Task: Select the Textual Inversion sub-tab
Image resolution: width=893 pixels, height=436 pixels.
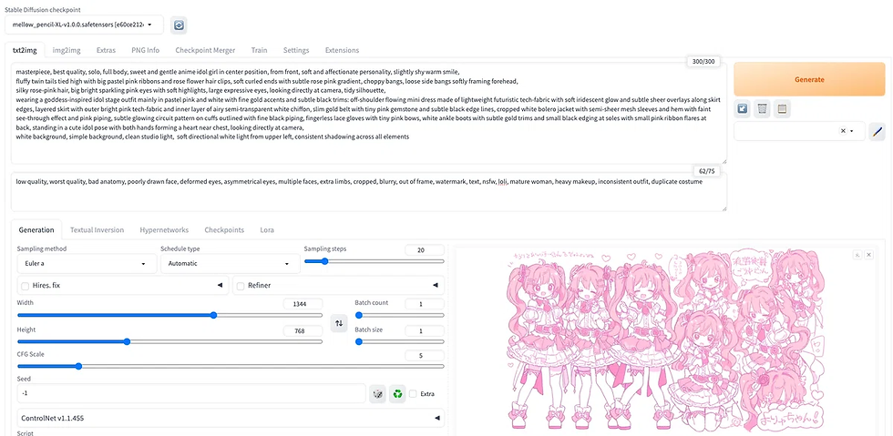Action: click(x=97, y=230)
